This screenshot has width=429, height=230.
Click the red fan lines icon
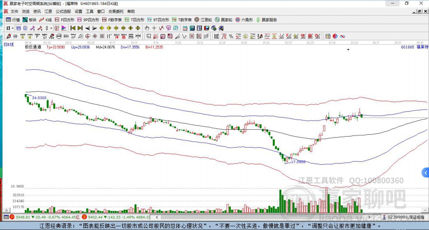pyautogui.click(x=156, y=36)
